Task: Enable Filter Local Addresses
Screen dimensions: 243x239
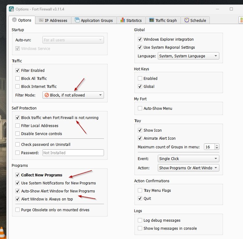Action: (x=18, y=126)
